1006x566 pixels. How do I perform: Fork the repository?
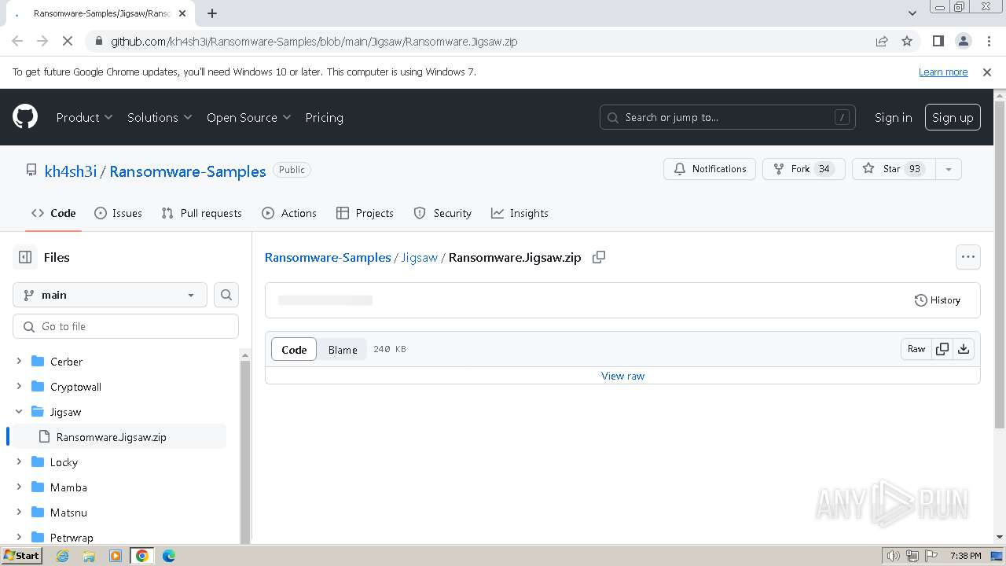tap(803, 169)
